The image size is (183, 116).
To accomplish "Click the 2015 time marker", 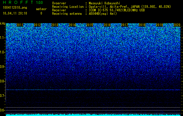I will point(90,25).
